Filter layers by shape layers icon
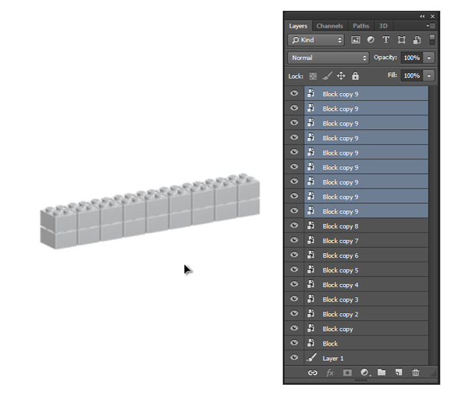Screen dimensions: 461x404 (401, 40)
